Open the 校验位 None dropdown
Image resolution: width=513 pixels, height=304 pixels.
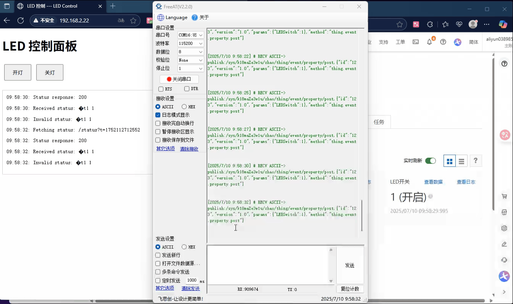(191, 60)
